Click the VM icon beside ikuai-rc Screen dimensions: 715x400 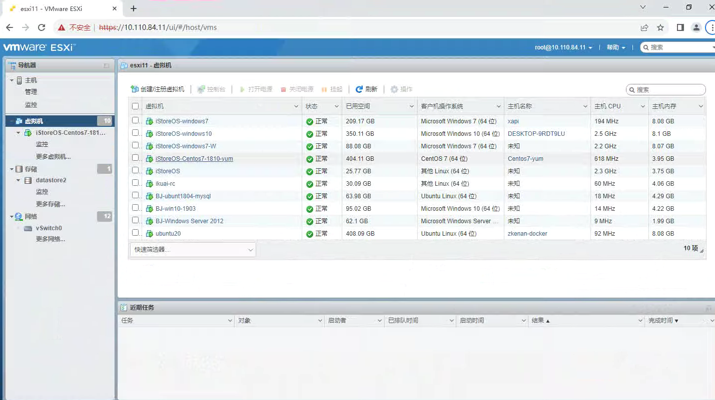coord(149,184)
